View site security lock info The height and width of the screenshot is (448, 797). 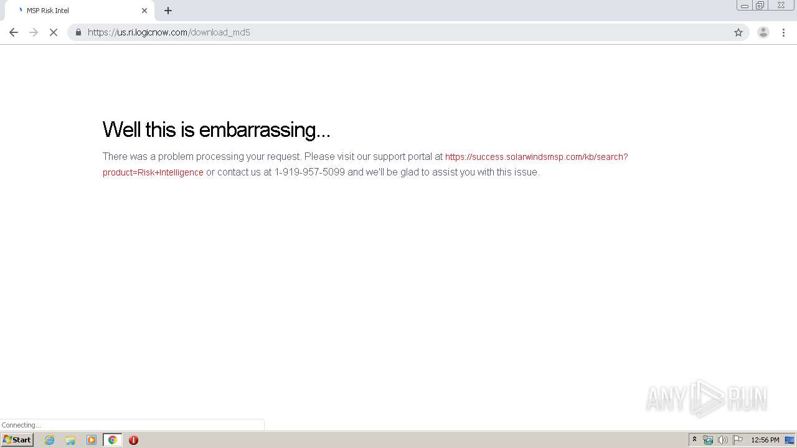[x=78, y=32]
